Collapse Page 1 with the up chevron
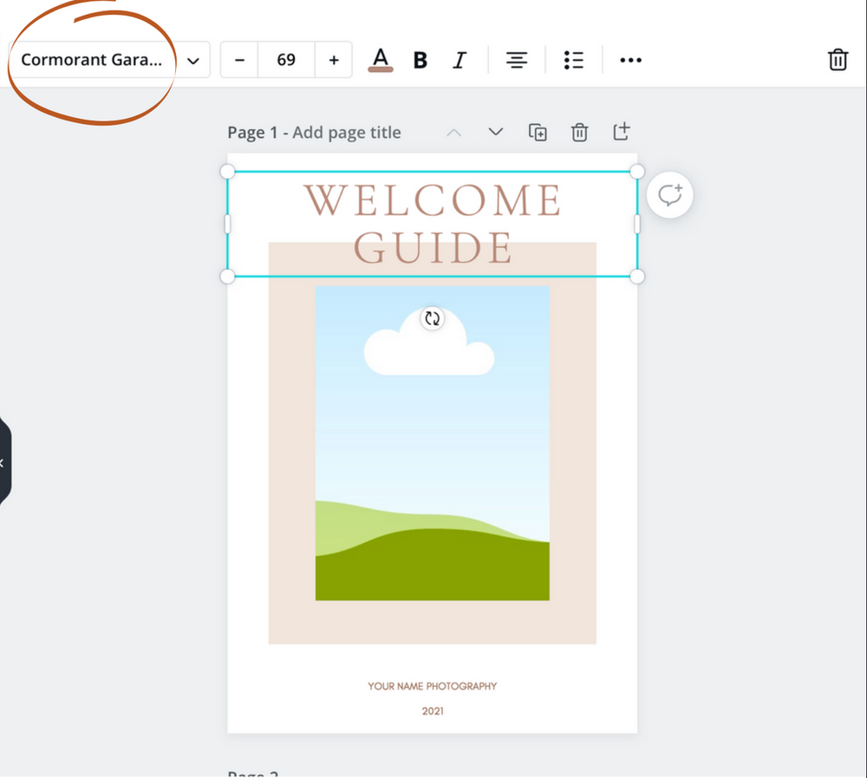 (453, 132)
